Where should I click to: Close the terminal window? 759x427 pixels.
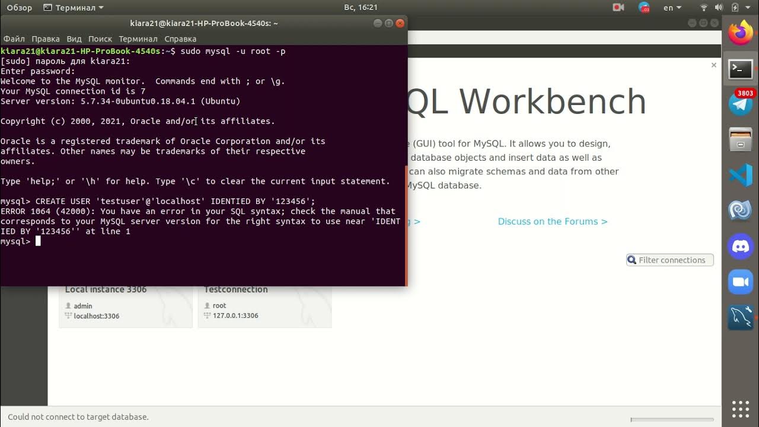[x=400, y=23]
